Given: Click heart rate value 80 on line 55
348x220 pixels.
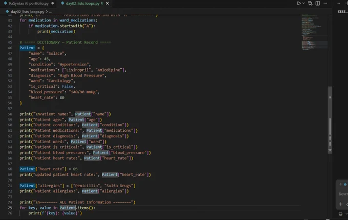Looking at the screenshot, I should pos(62,97).
